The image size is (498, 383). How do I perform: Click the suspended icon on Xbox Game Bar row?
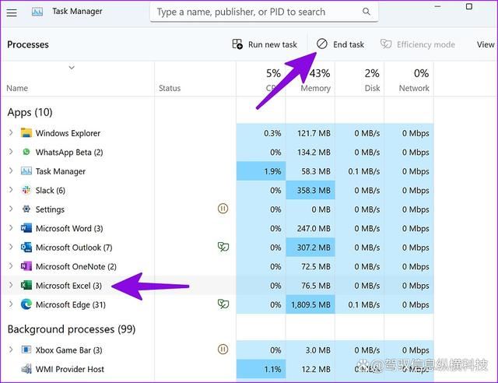tap(223, 350)
